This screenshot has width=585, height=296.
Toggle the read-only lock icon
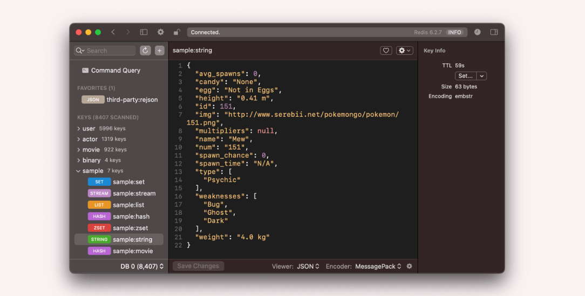coord(177,32)
